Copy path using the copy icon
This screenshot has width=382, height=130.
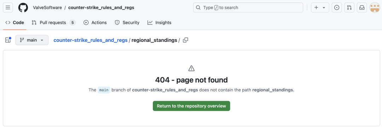(185, 40)
